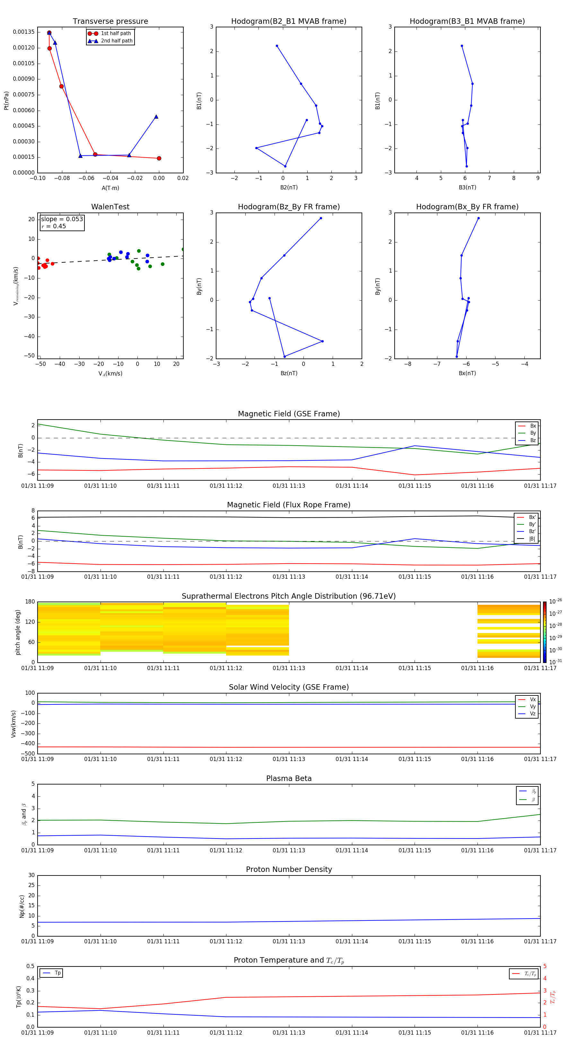Click the Bx' entry in flux rope legend
578x1061 pixels.
[x=526, y=517]
